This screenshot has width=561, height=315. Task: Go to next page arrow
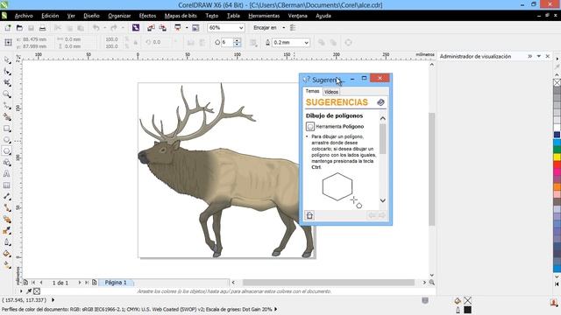coord(80,283)
